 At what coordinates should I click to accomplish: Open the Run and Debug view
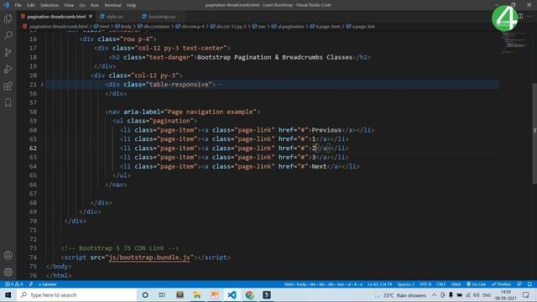[x=8, y=69]
